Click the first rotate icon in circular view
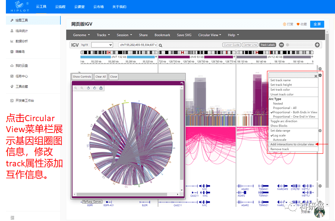The width and height of the screenshot is (335, 221). 88,88
